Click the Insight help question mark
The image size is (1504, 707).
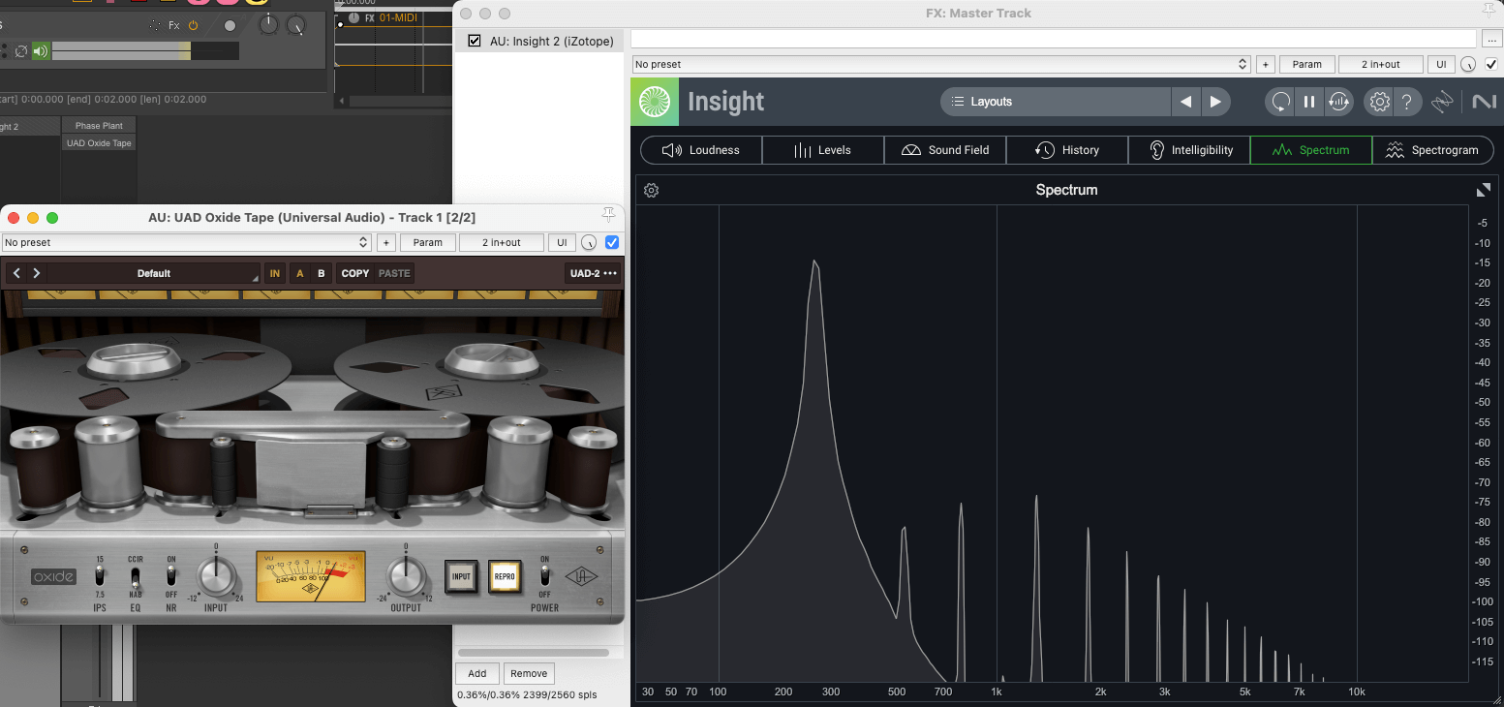(x=1406, y=102)
